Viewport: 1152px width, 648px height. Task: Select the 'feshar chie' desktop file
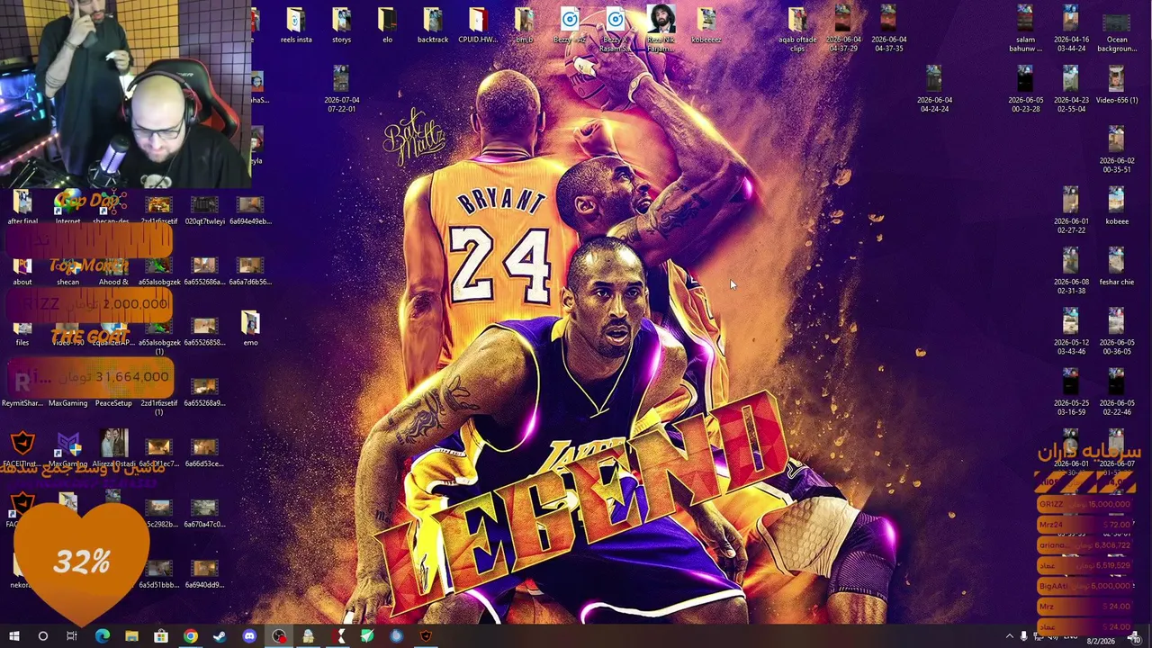pos(1116,268)
